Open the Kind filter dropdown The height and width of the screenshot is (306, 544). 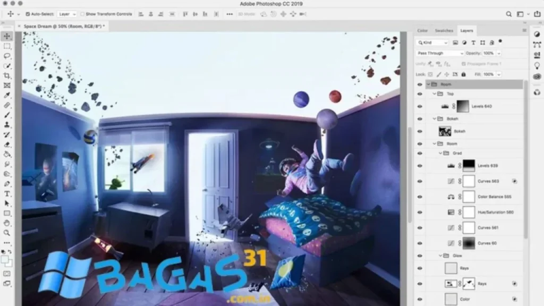[x=432, y=42]
